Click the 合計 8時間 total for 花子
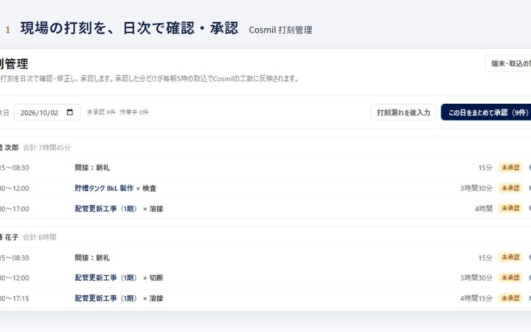531x332 pixels. tap(39, 237)
